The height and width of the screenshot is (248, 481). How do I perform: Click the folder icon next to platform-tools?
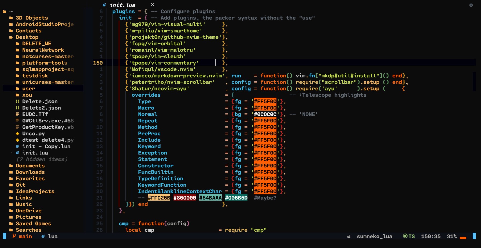17,63
